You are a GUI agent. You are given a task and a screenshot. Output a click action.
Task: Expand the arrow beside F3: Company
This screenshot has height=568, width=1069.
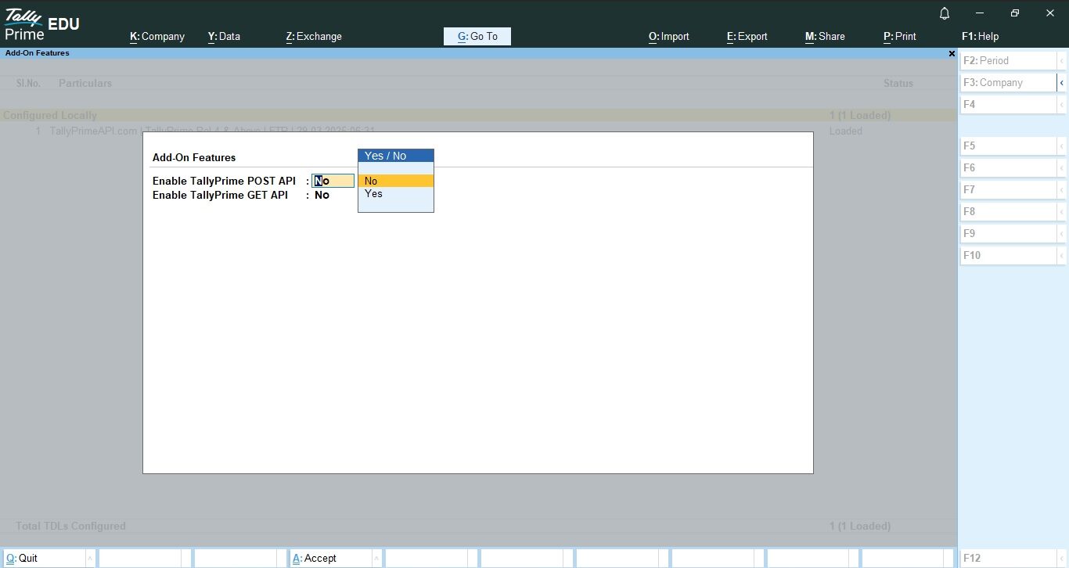(1062, 82)
